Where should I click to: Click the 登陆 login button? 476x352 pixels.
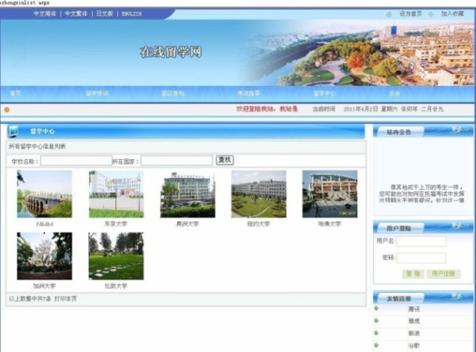(x=412, y=274)
